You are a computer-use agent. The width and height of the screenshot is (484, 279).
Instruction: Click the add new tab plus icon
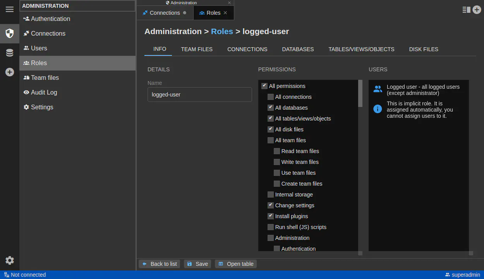coord(477,10)
